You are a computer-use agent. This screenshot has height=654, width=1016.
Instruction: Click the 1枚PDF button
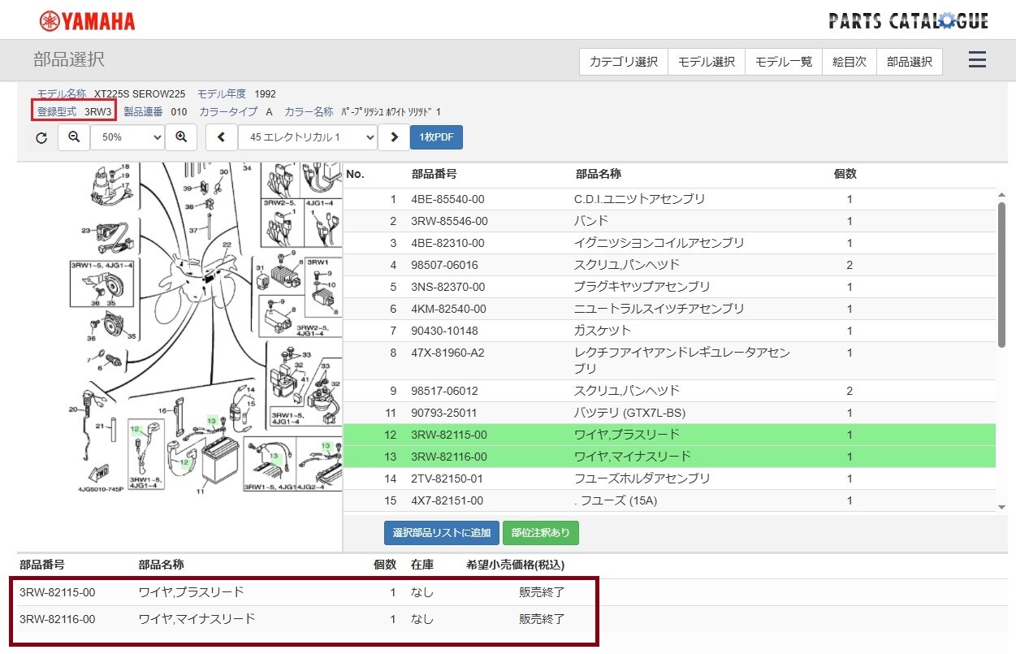437,137
